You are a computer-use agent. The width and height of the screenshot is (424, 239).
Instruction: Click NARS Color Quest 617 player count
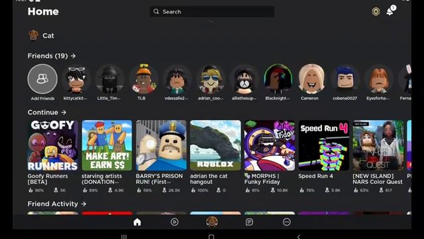coord(386,191)
